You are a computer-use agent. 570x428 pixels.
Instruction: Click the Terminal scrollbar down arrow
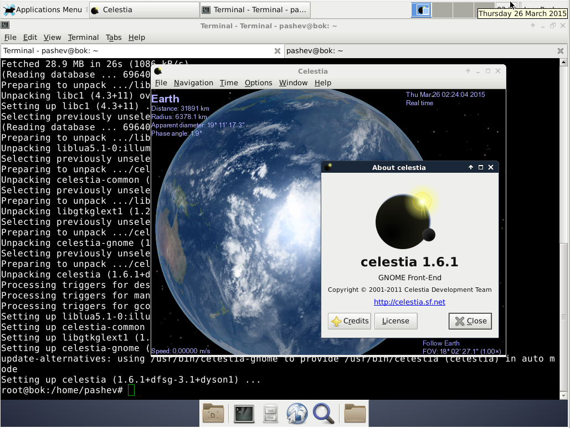tap(563, 396)
